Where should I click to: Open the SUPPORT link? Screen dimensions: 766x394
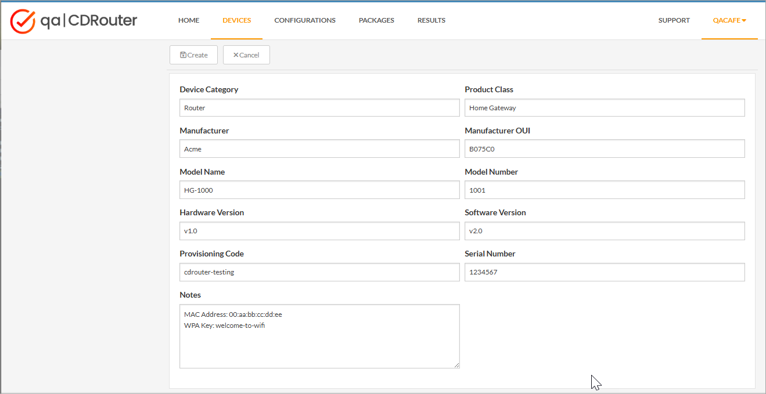[x=674, y=20]
